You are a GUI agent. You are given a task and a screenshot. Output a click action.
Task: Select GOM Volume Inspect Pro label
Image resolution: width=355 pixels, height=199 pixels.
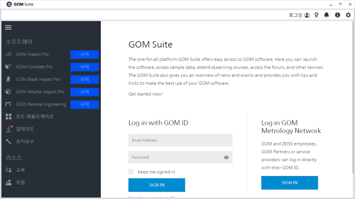(40, 91)
